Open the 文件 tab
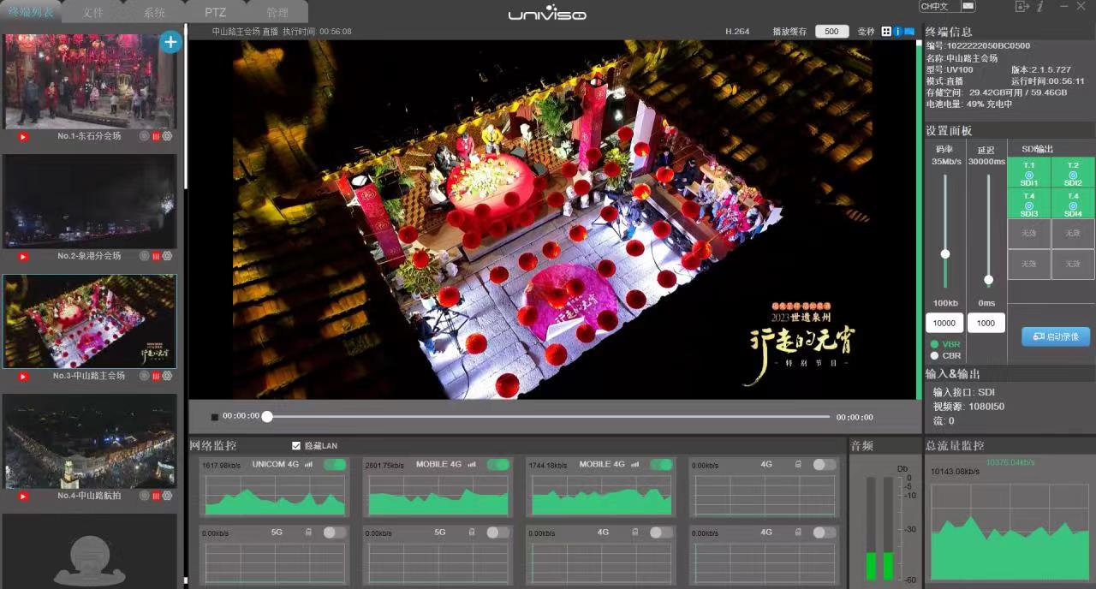 (x=93, y=13)
